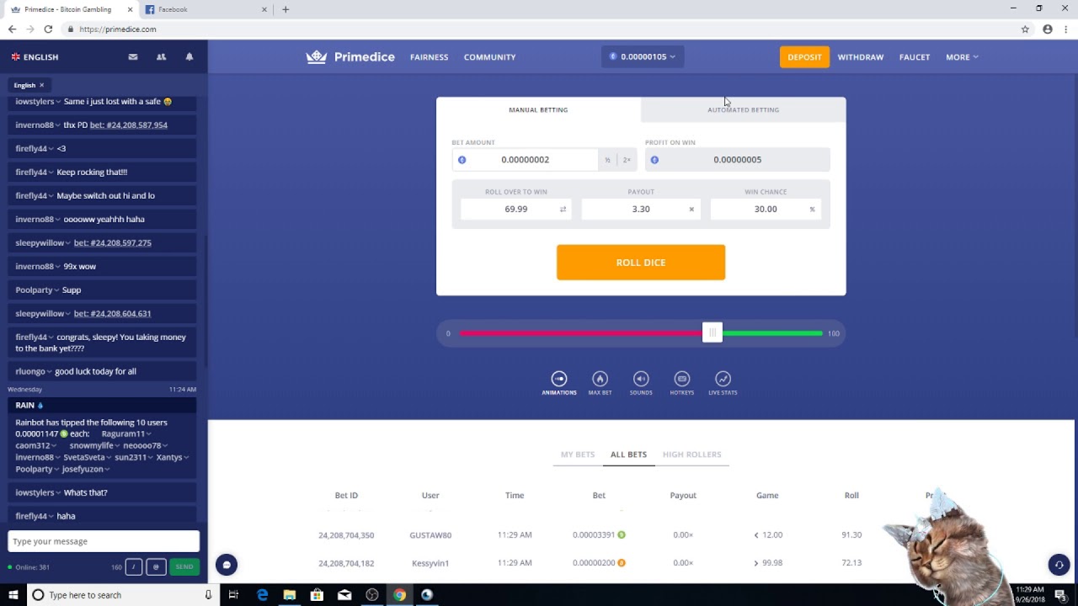Viewport: 1078px width, 606px height.
Task: Open the support headset button at bottom right
Action: [x=1059, y=565]
